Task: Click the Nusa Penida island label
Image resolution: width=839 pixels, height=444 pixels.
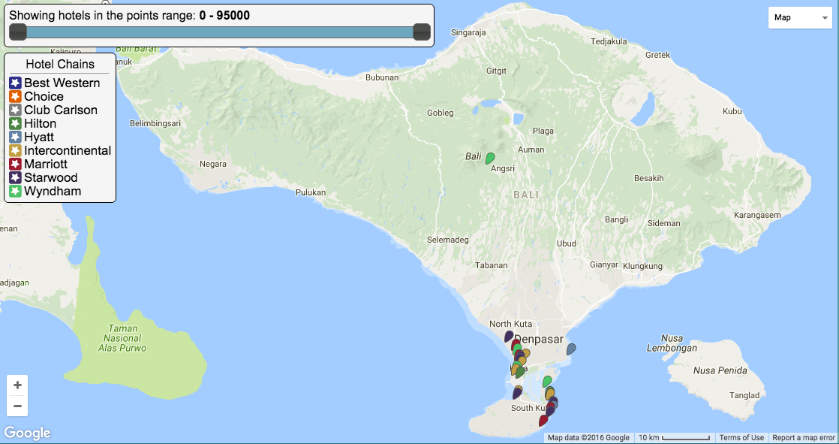Action: click(720, 370)
